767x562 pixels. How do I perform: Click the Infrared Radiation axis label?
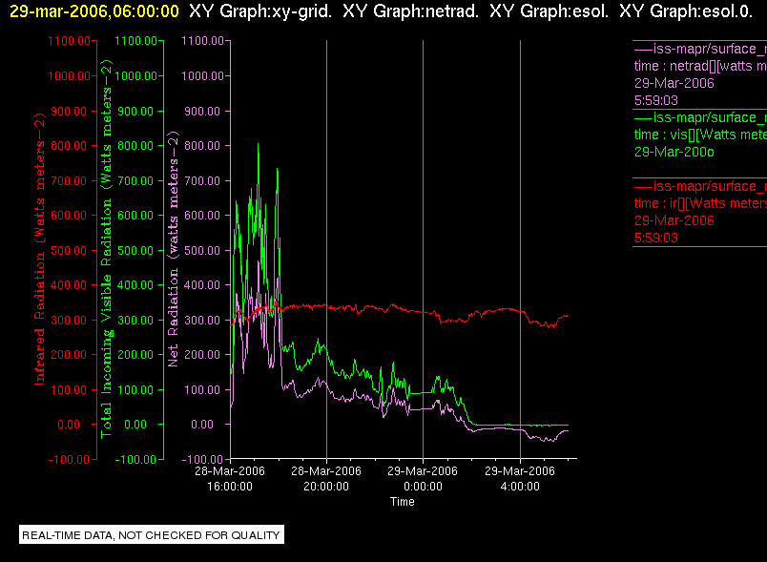pos(39,248)
